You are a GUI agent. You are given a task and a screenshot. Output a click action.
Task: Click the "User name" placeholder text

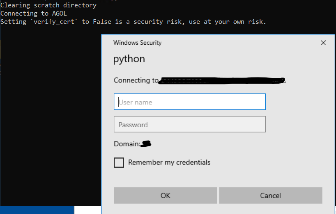pyautogui.click(x=136, y=102)
